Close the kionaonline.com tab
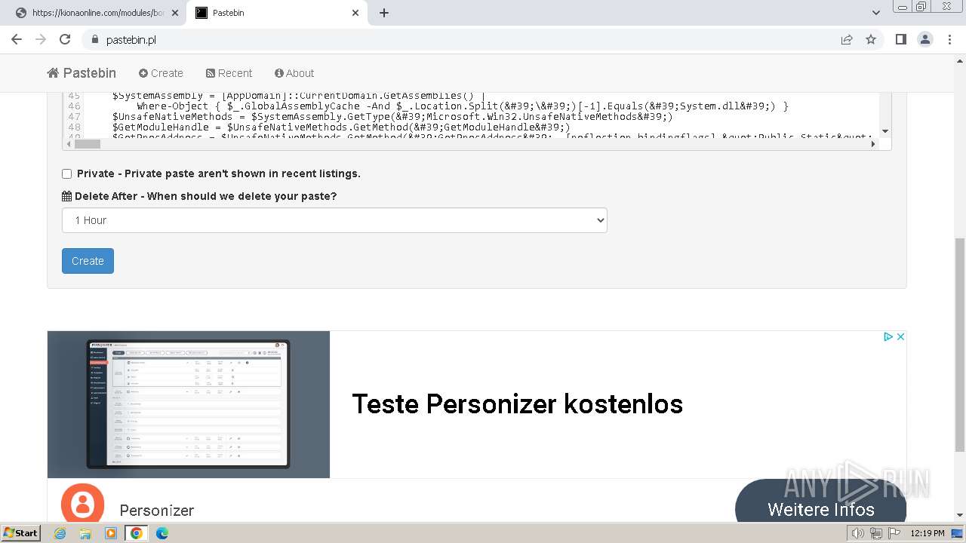966x543 pixels. click(175, 13)
